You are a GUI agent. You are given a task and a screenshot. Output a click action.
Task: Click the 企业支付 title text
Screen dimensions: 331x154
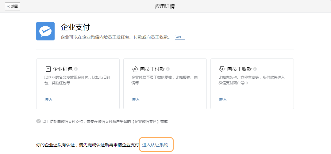(75, 27)
